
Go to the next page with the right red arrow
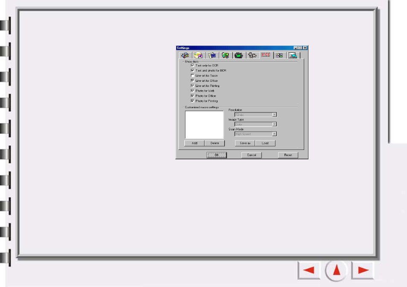pyautogui.click(x=363, y=270)
